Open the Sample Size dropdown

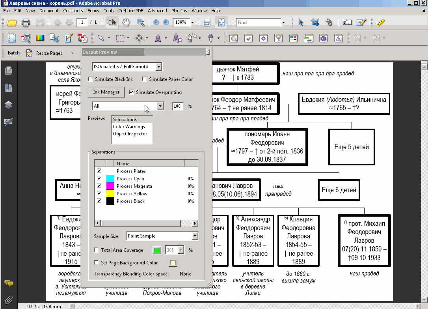click(195, 236)
